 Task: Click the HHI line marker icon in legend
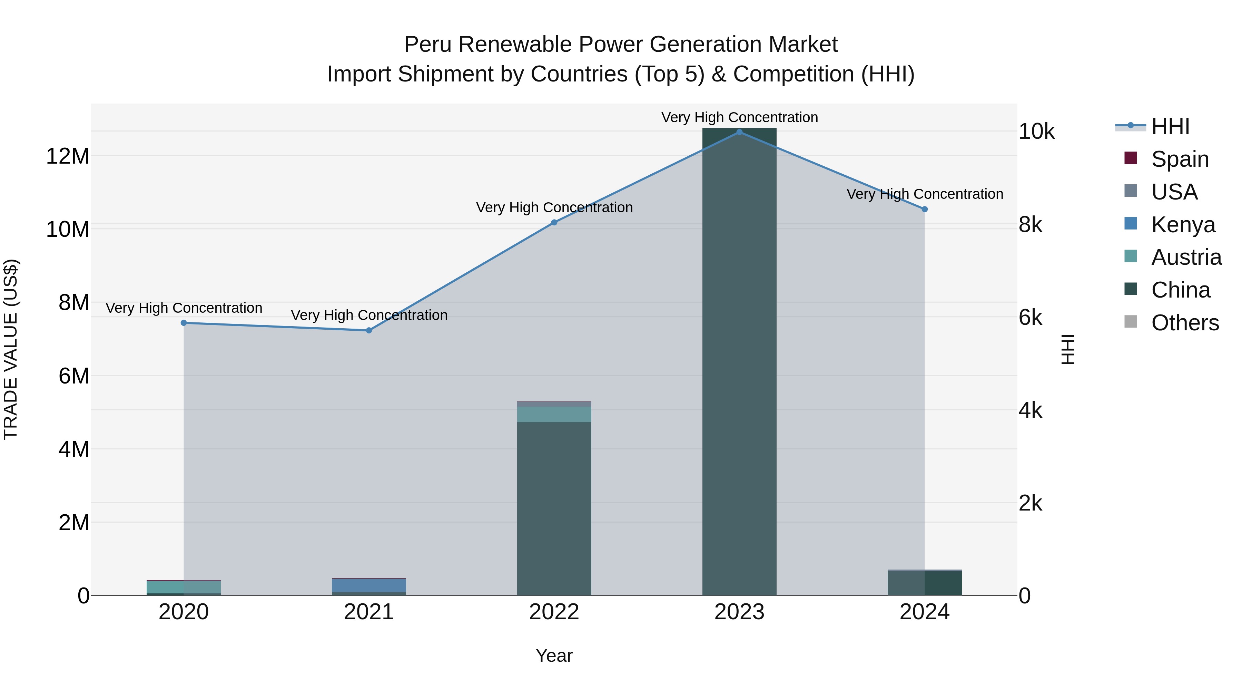(x=1131, y=125)
